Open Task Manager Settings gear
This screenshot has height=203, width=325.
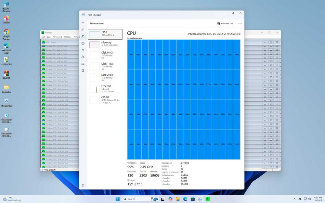point(83,185)
